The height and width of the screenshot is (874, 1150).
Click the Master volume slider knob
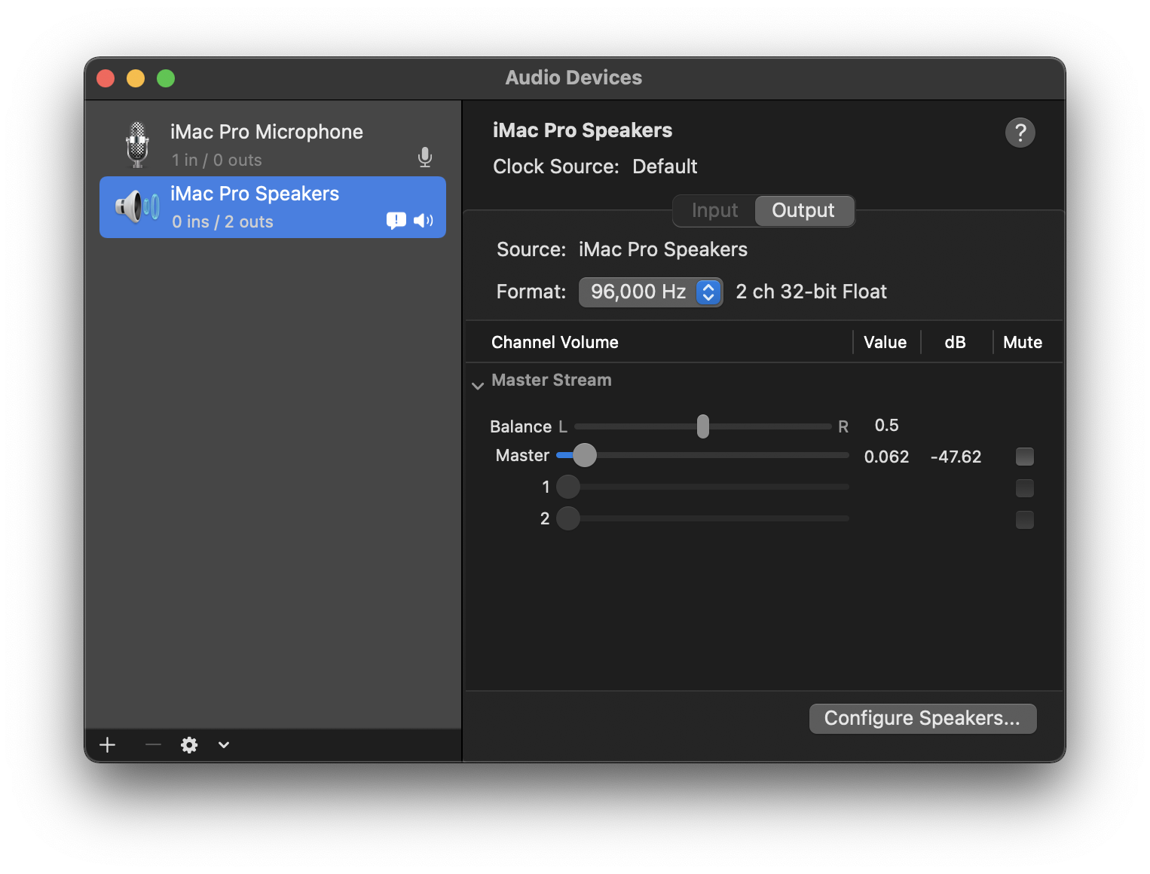coord(584,455)
